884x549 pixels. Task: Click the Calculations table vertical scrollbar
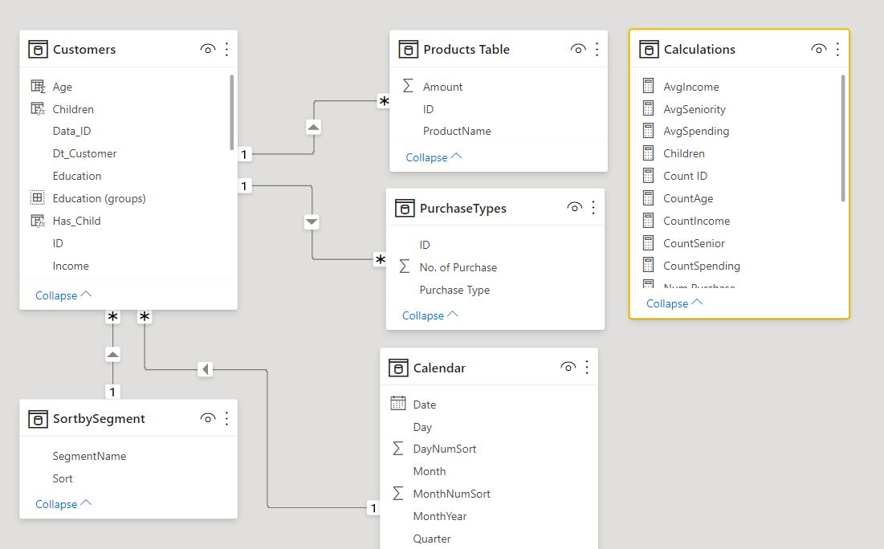[x=842, y=136]
